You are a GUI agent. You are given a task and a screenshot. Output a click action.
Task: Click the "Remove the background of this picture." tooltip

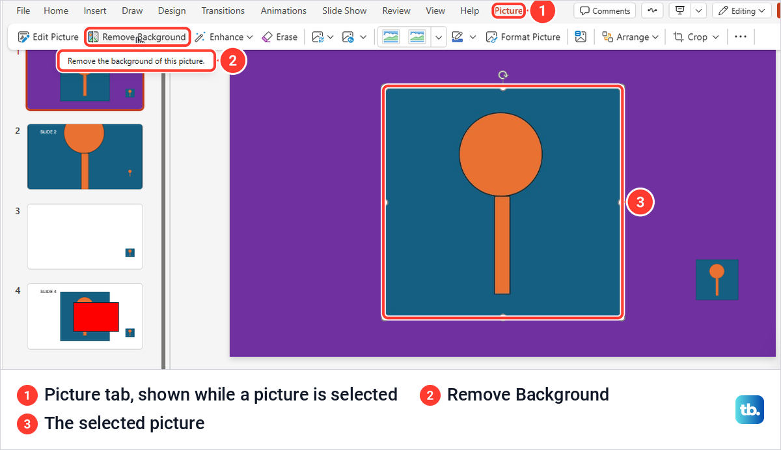[136, 62]
